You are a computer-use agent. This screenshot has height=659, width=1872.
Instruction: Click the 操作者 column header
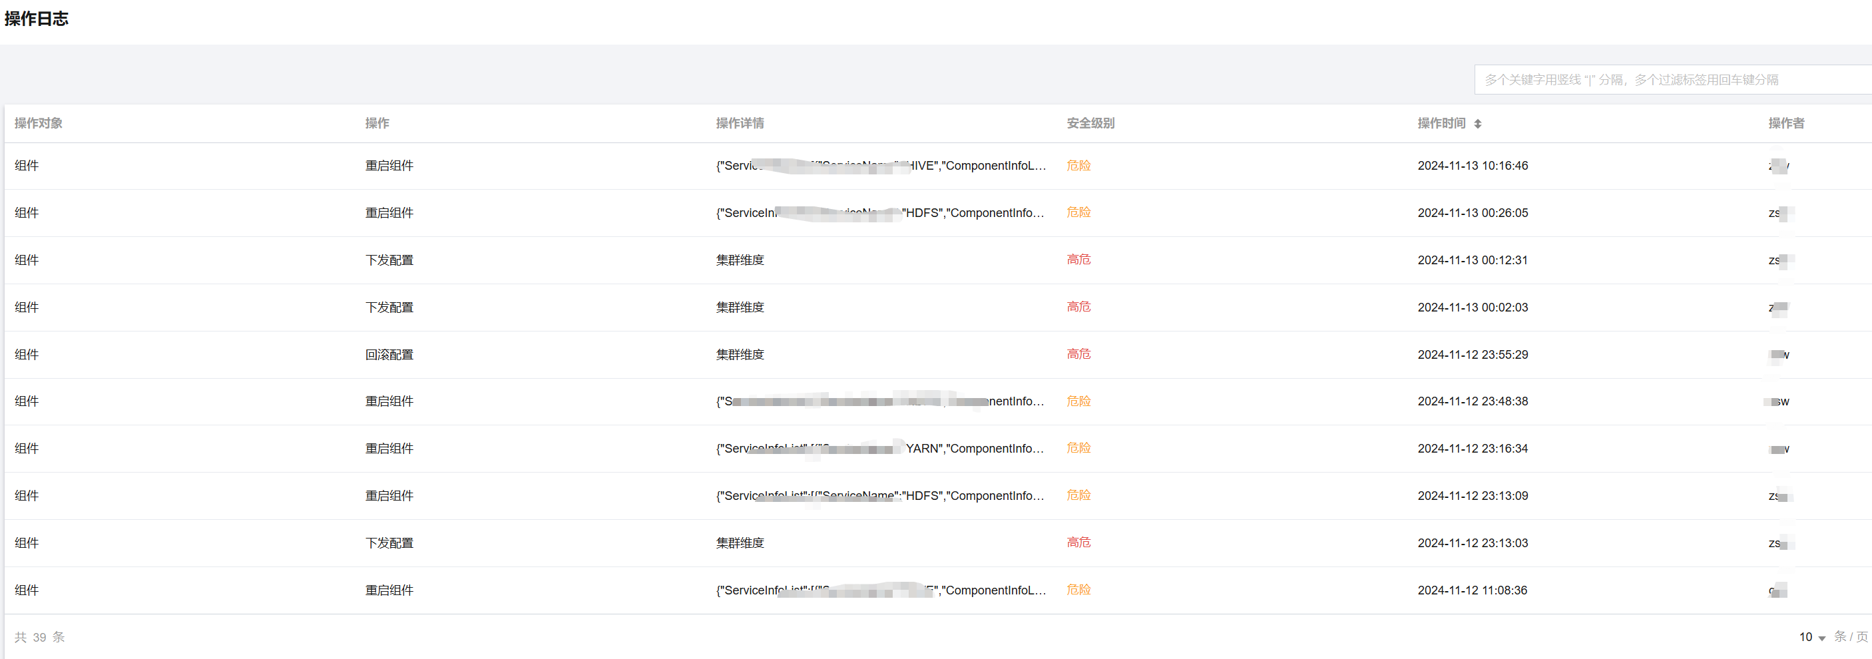coord(1785,124)
